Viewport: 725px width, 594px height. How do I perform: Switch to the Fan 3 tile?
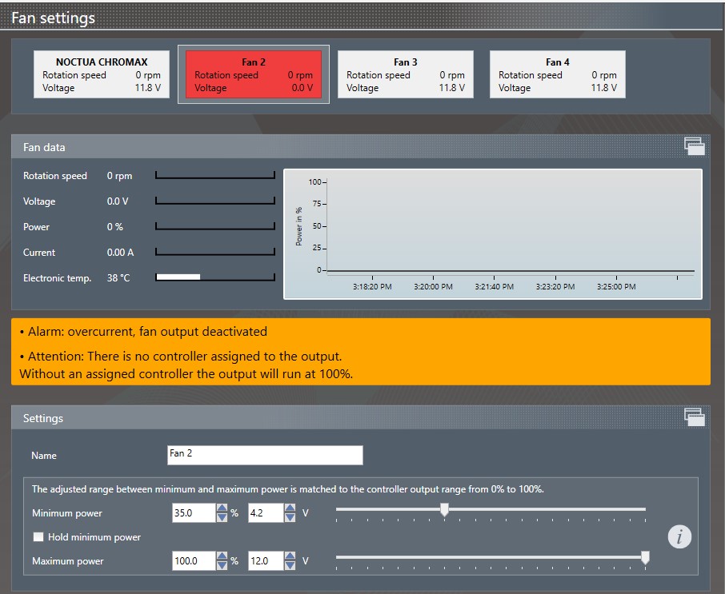tap(406, 74)
